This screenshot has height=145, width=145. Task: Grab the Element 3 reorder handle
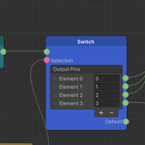(55, 103)
